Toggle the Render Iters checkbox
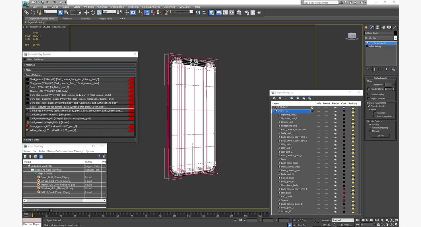This screenshot has width=421, height=227. (369, 89)
